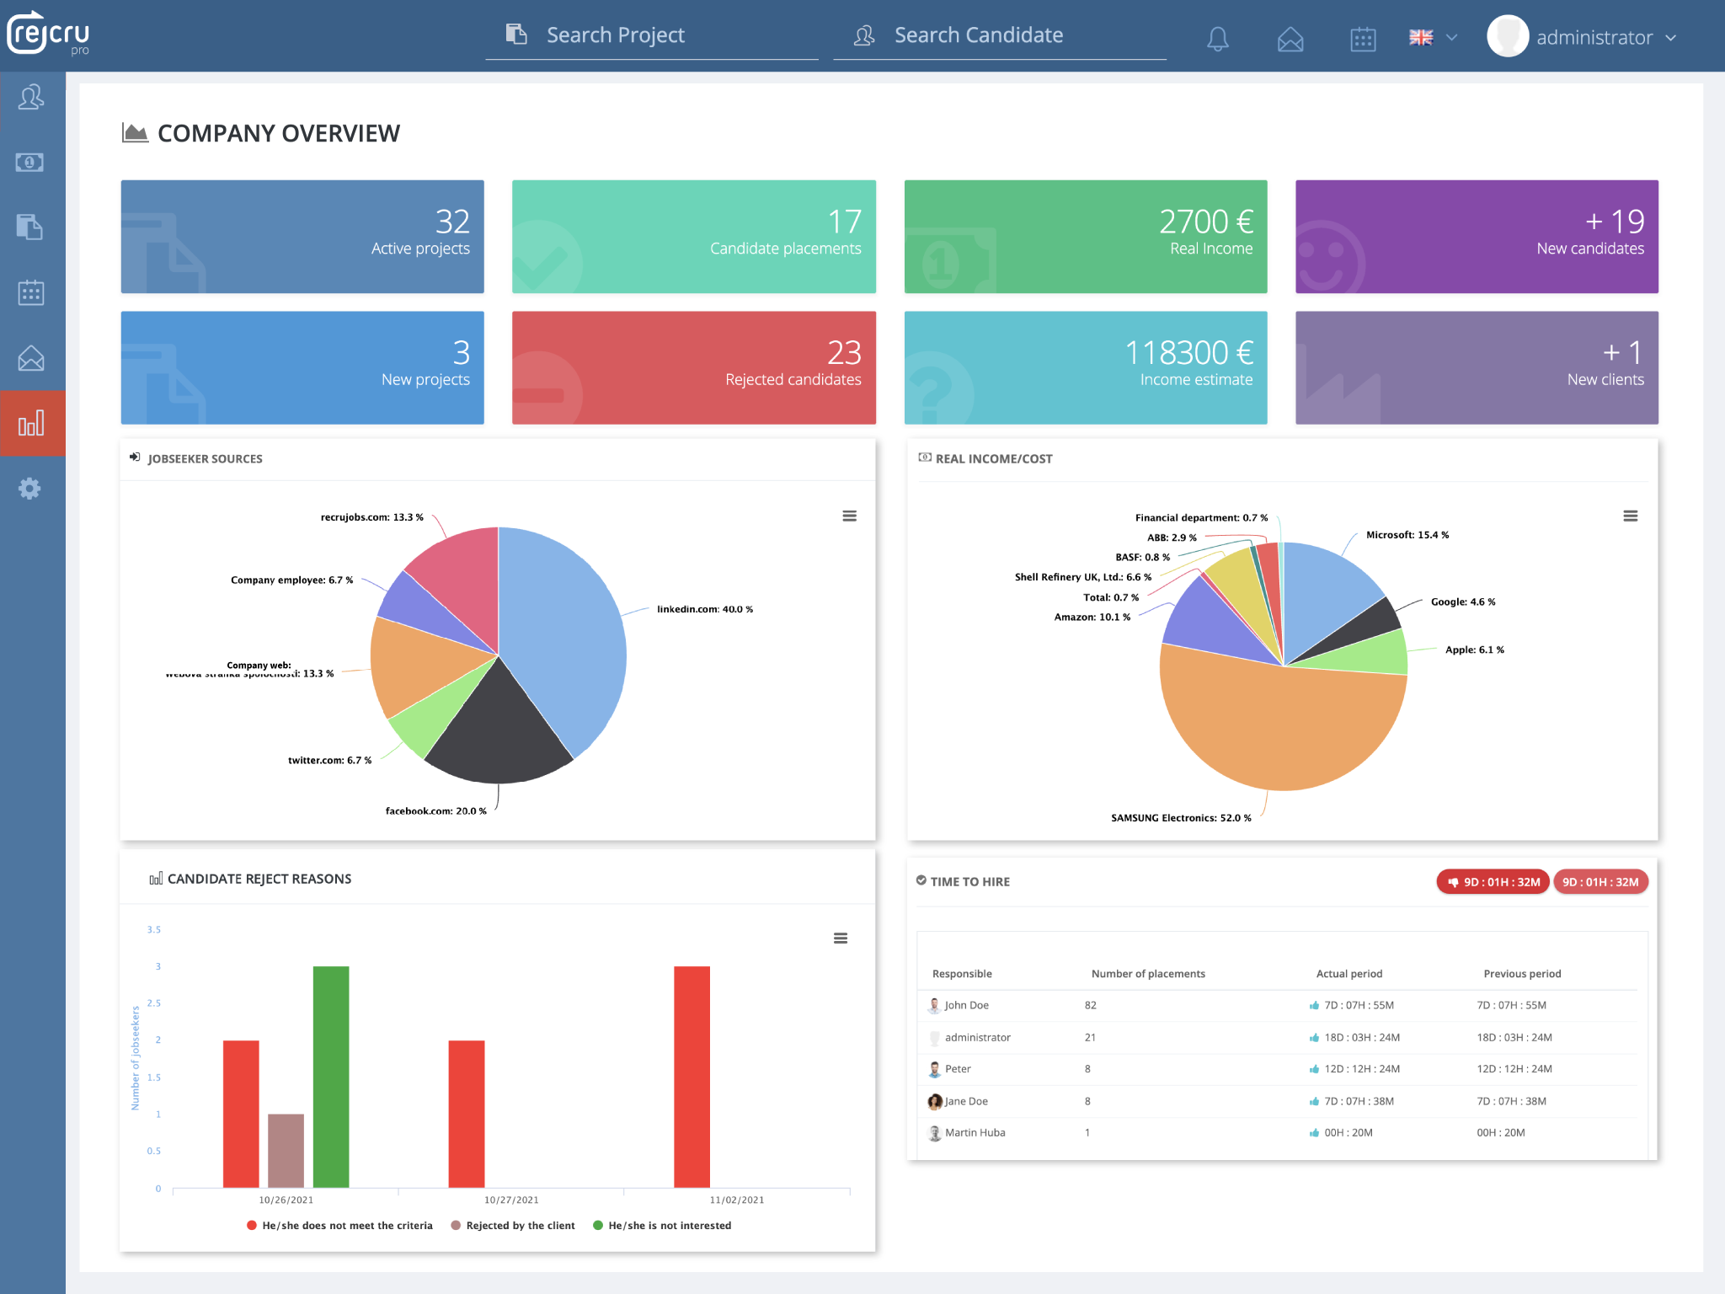Click the Active projects tile
This screenshot has height=1294, width=1725.
[302, 237]
